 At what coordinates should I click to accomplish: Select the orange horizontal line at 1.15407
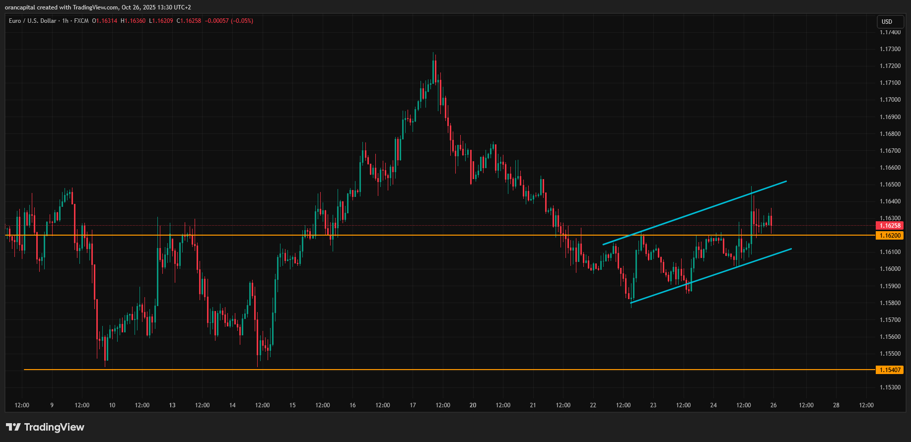click(449, 370)
